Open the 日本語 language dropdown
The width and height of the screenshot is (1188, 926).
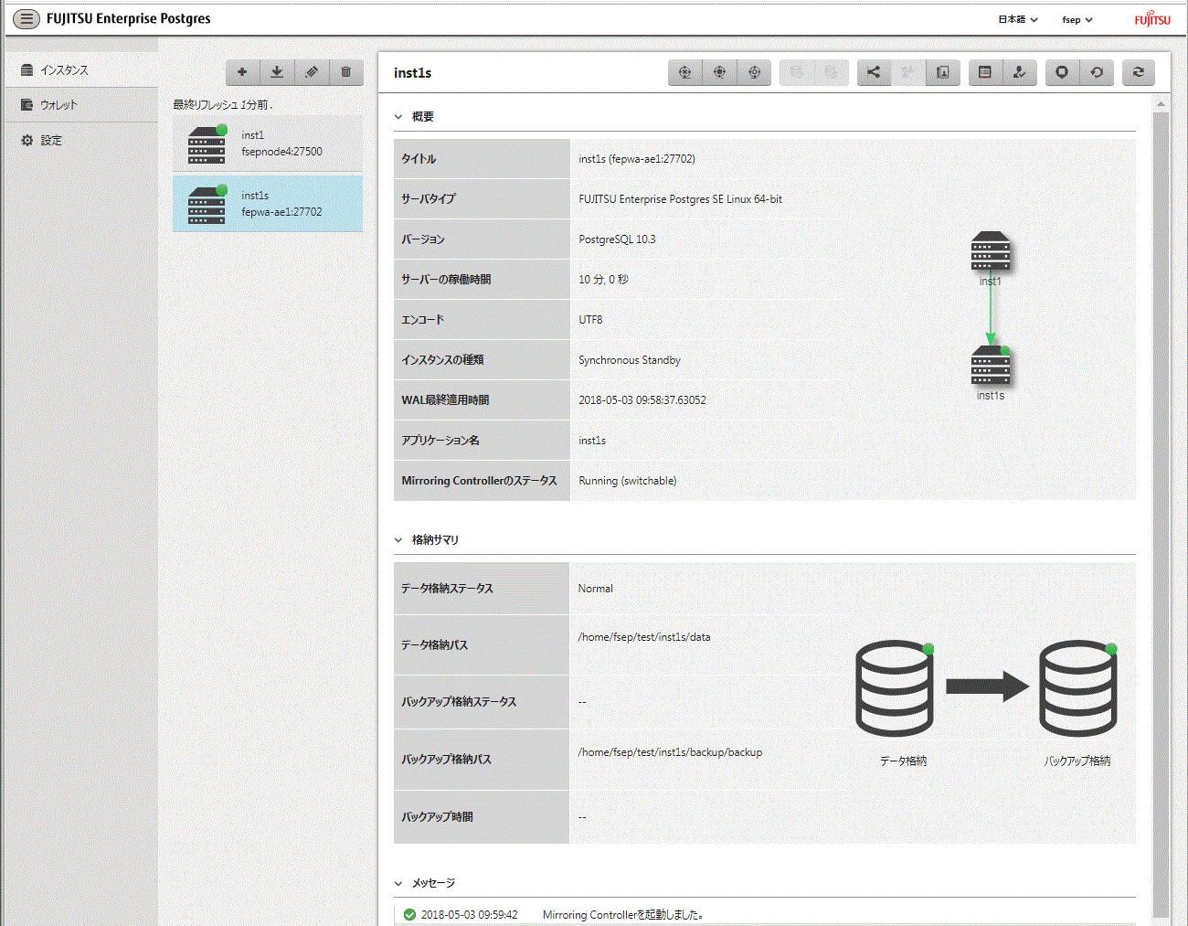pyautogui.click(x=1018, y=19)
